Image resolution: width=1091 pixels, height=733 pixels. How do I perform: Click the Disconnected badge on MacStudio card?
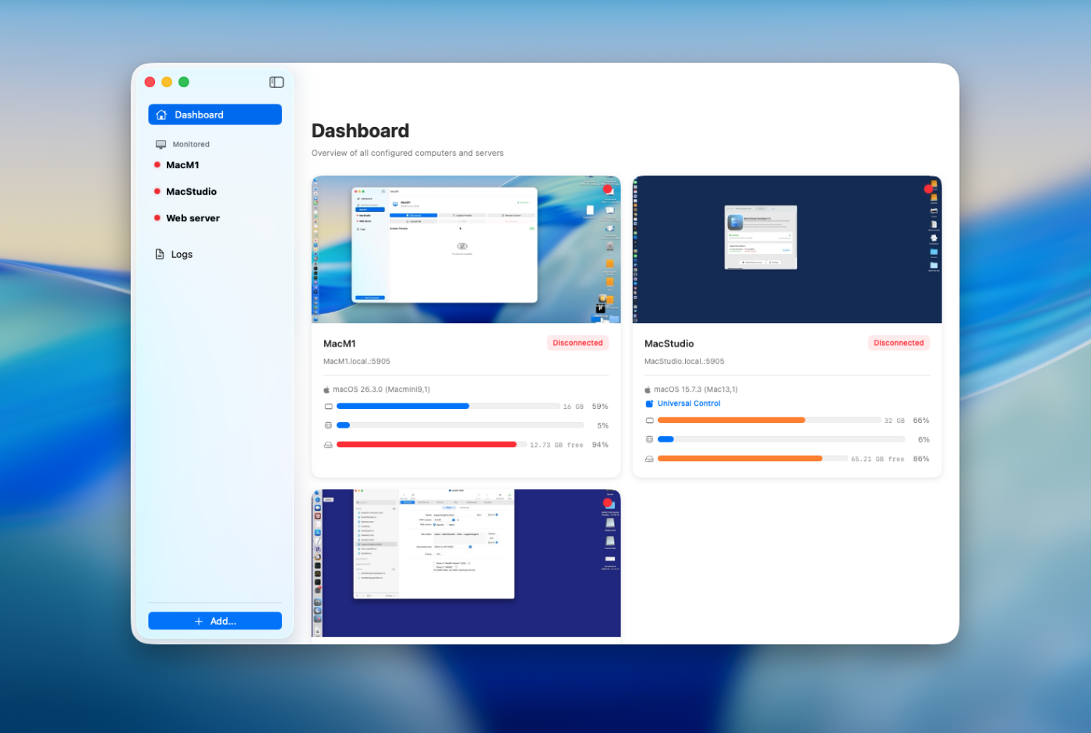899,343
